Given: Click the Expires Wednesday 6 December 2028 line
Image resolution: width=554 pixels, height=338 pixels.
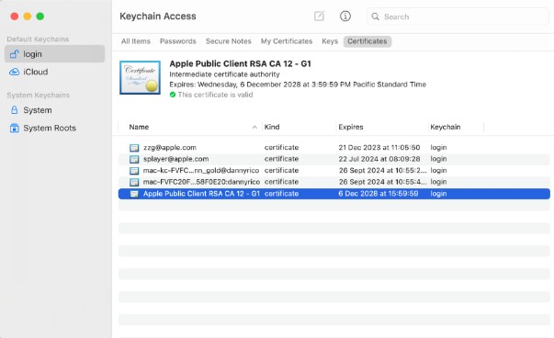Looking at the screenshot, I should (298, 84).
